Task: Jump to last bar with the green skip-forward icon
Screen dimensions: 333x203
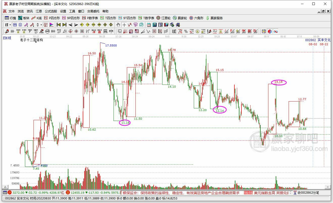Action: (x=64, y=25)
